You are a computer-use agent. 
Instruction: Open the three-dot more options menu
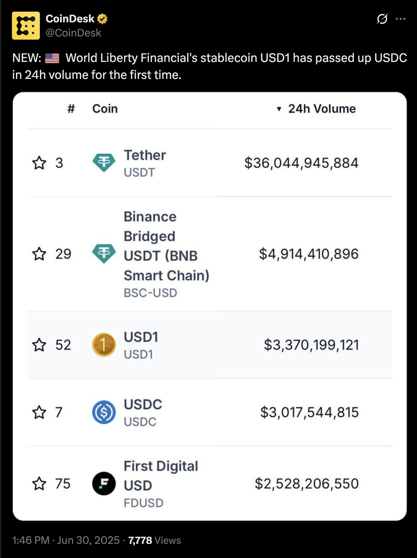click(401, 19)
